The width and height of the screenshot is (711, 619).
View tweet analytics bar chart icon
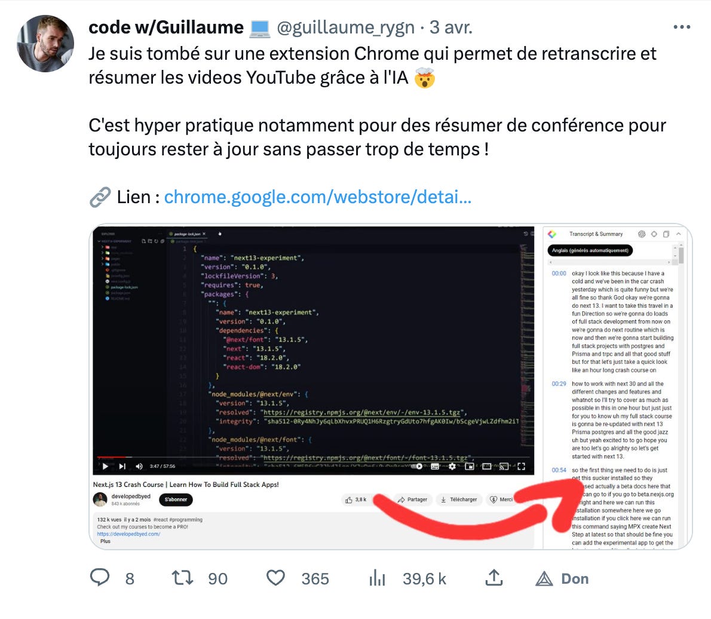pos(377,578)
